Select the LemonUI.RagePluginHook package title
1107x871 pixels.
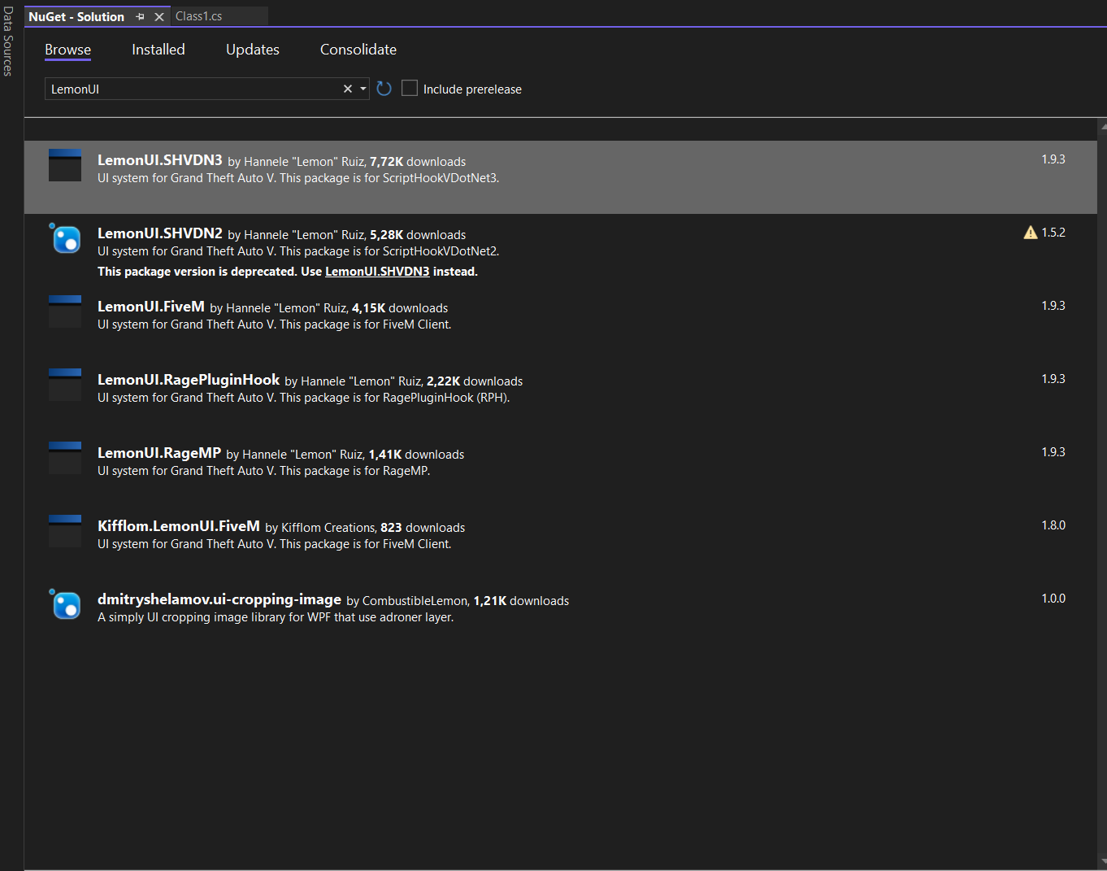coord(189,380)
